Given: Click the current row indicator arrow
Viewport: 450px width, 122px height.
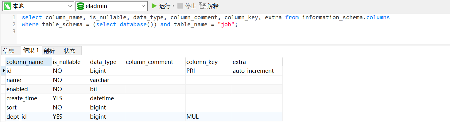Looking at the screenshot, I should tap(4, 71).
